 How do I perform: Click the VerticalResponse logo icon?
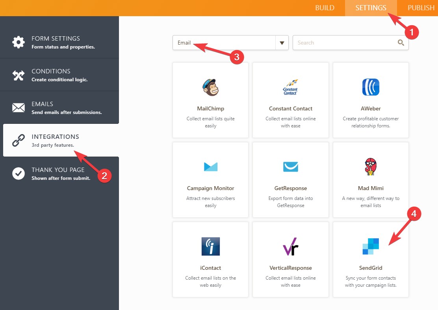tap(291, 247)
